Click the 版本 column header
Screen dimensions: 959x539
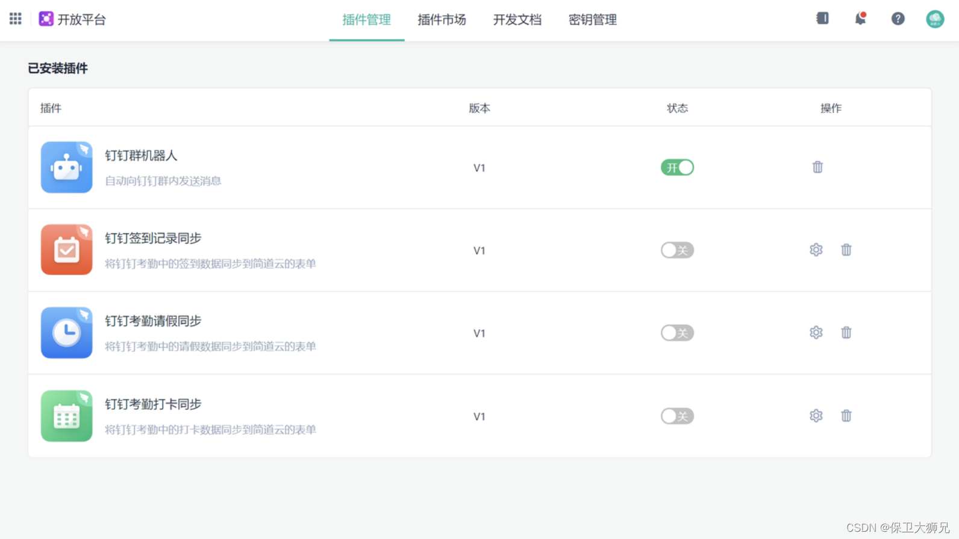coord(479,108)
